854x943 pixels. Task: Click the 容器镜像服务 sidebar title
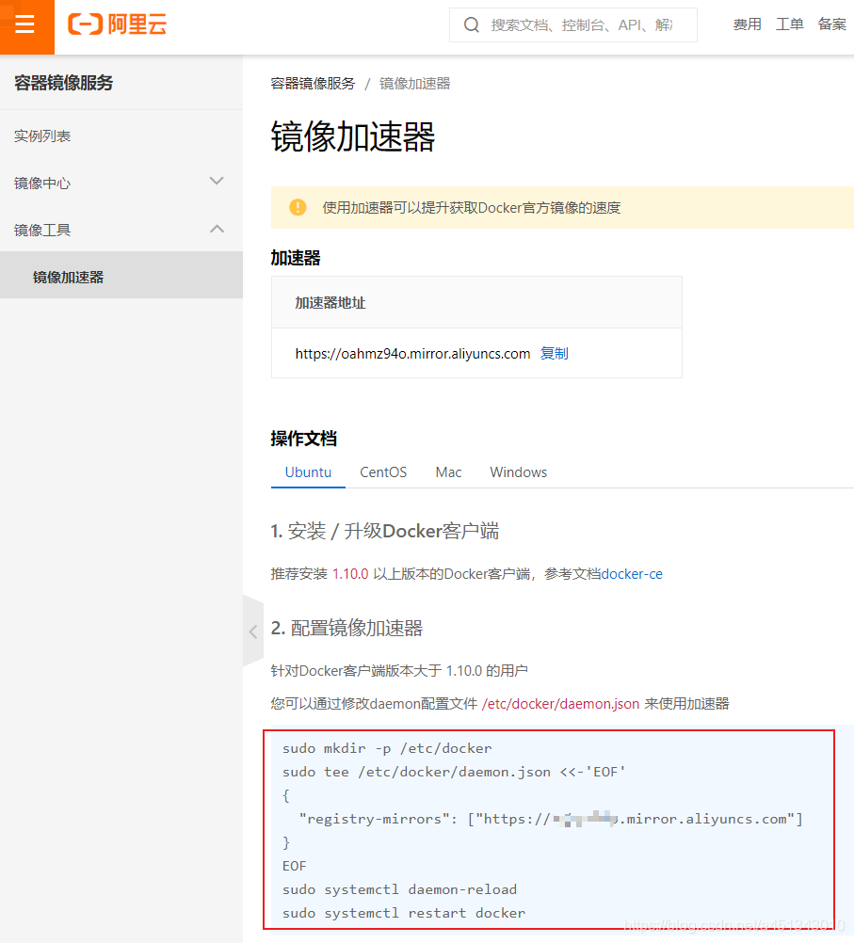coord(64,83)
